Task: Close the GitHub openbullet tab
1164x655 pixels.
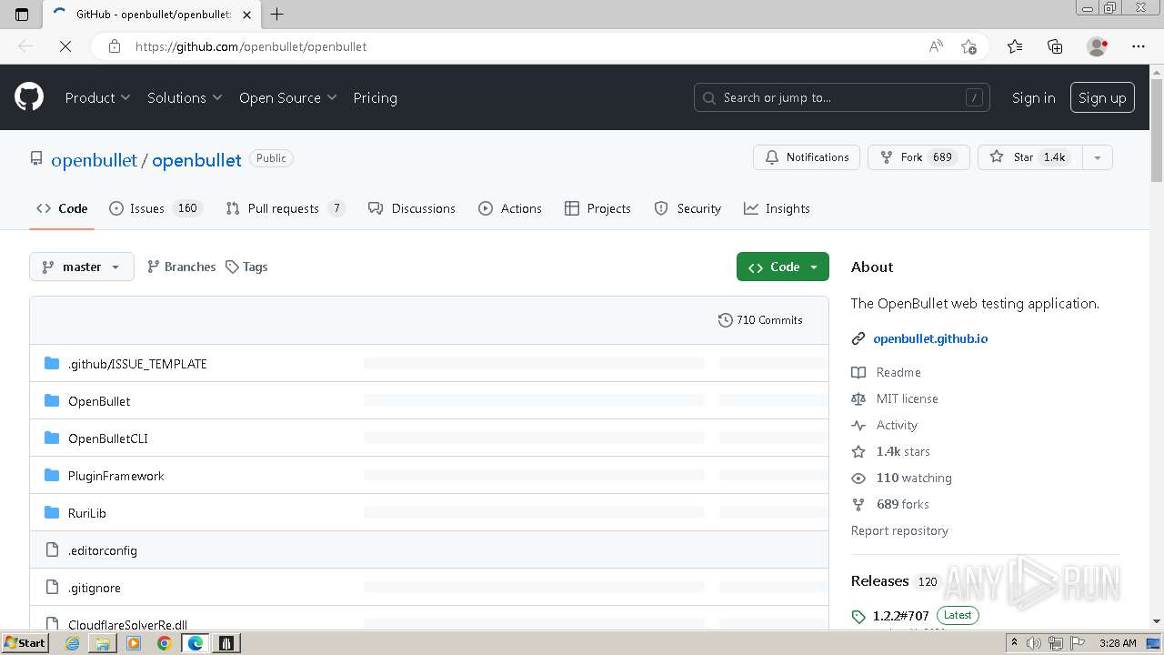Action: [x=246, y=15]
